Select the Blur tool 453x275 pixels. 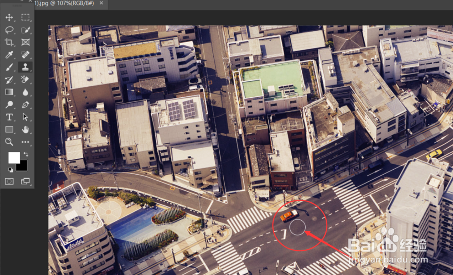(25, 92)
